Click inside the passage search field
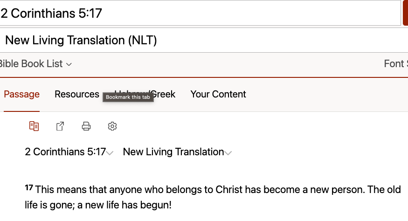This screenshot has width=408, height=221. [x=200, y=13]
